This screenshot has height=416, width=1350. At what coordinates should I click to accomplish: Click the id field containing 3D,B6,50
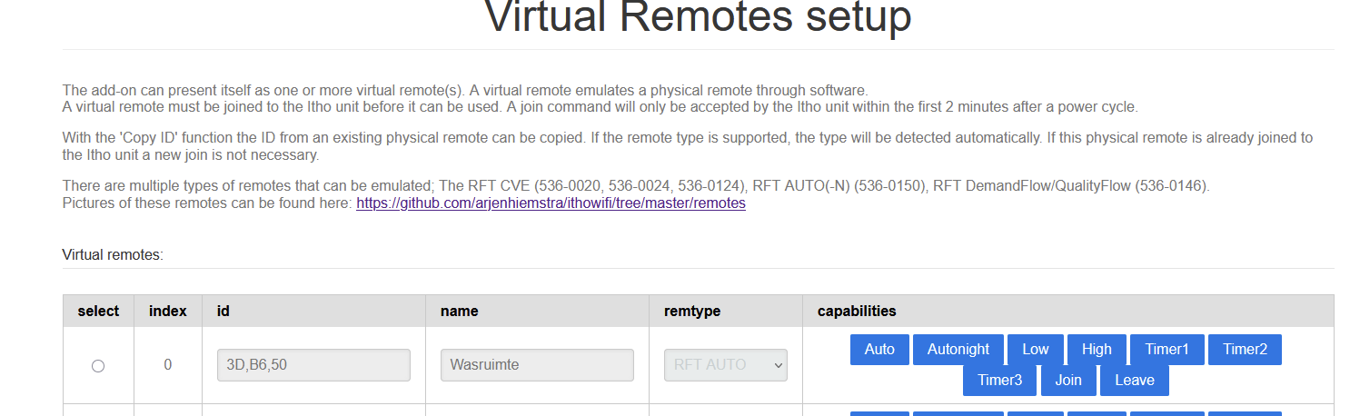(x=313, y=365)
